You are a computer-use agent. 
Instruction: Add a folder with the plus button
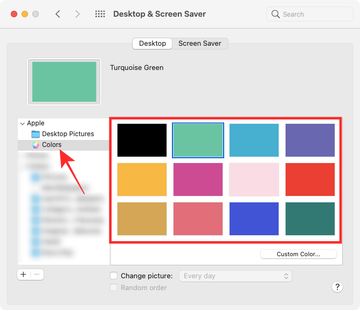click(x=23, y=274)
